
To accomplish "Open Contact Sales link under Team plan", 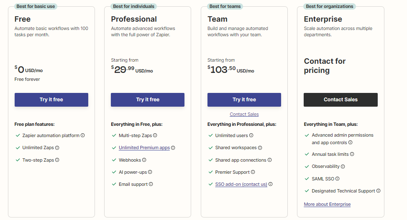I will (x=244, y=114).
